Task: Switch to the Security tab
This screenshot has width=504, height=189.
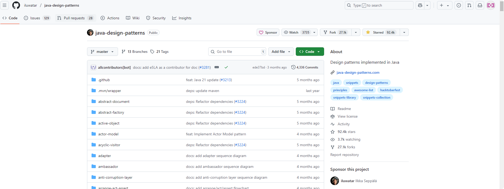Action: tap(156, 18)
